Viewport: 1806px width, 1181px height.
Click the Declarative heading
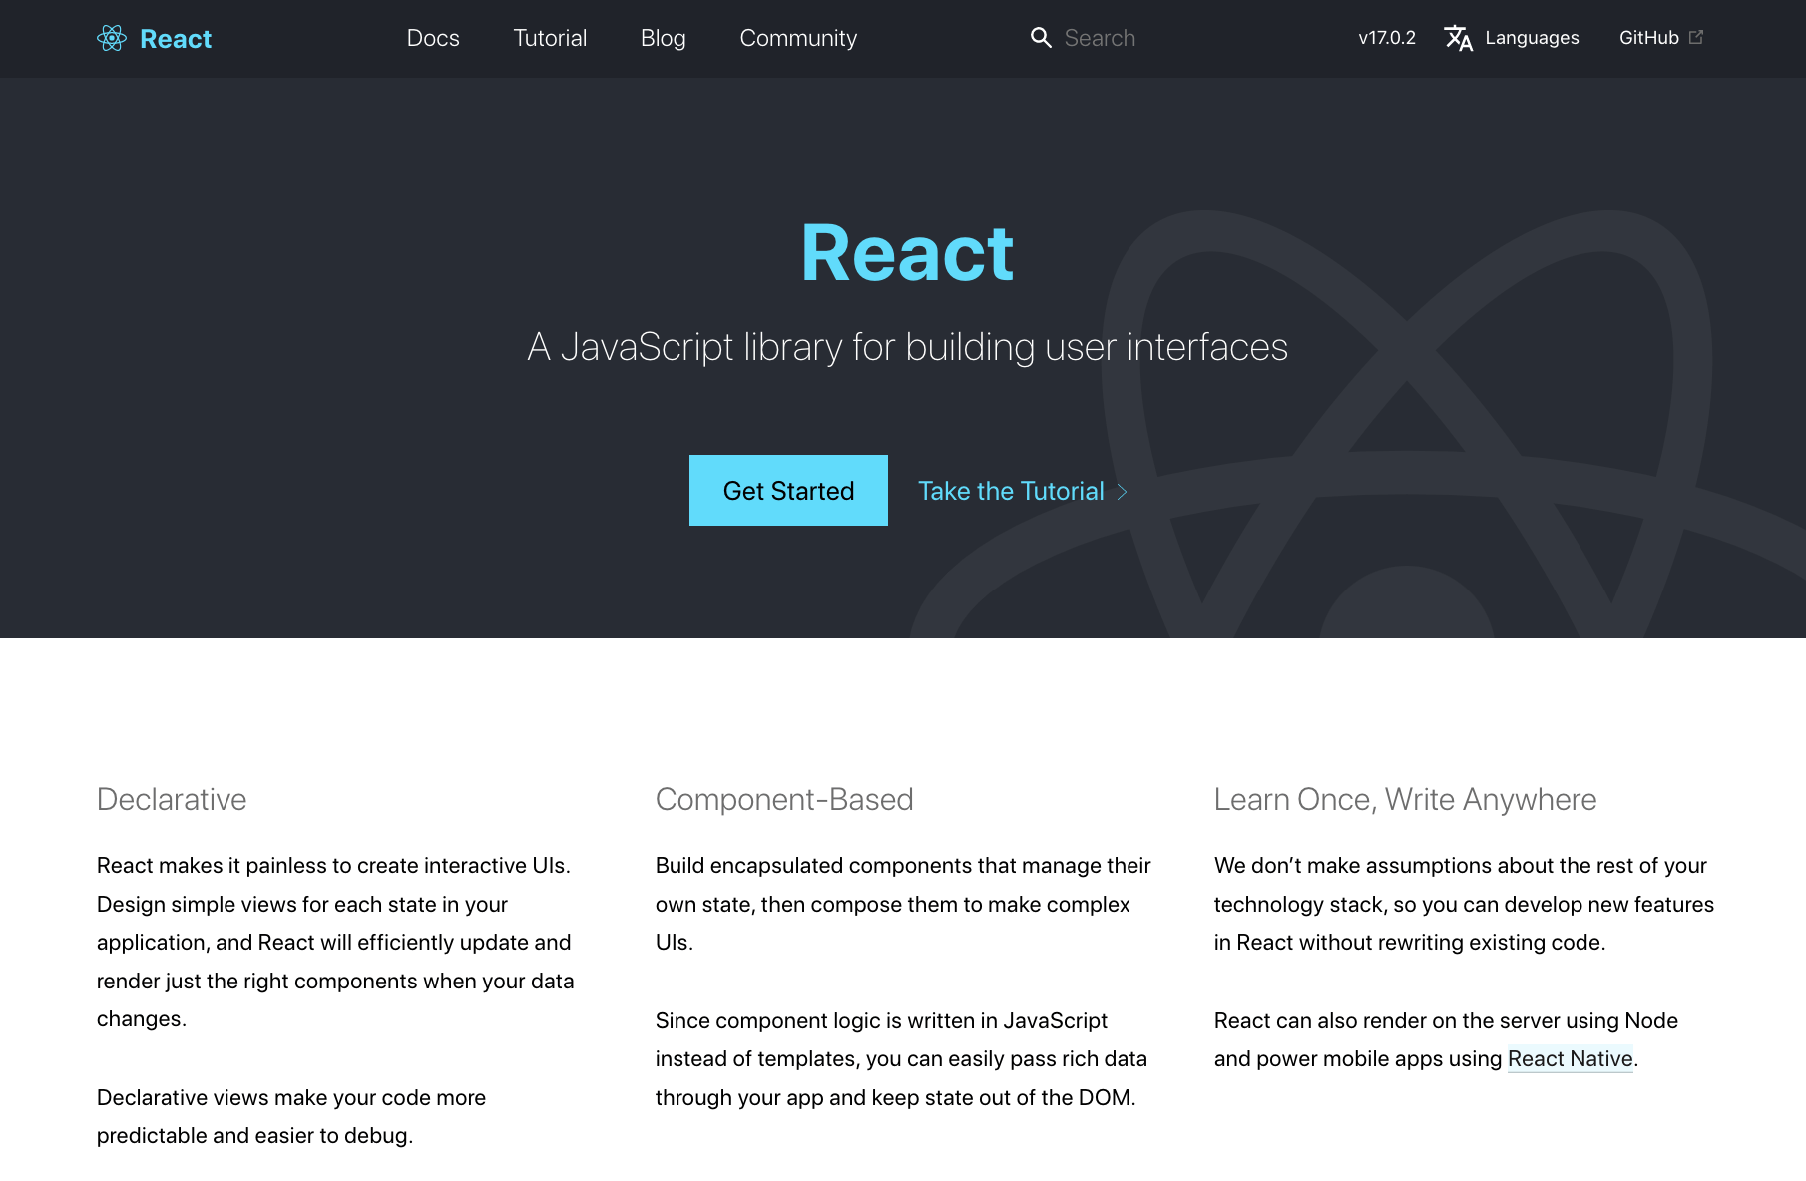pyautogui.click(x=172, y=799)
